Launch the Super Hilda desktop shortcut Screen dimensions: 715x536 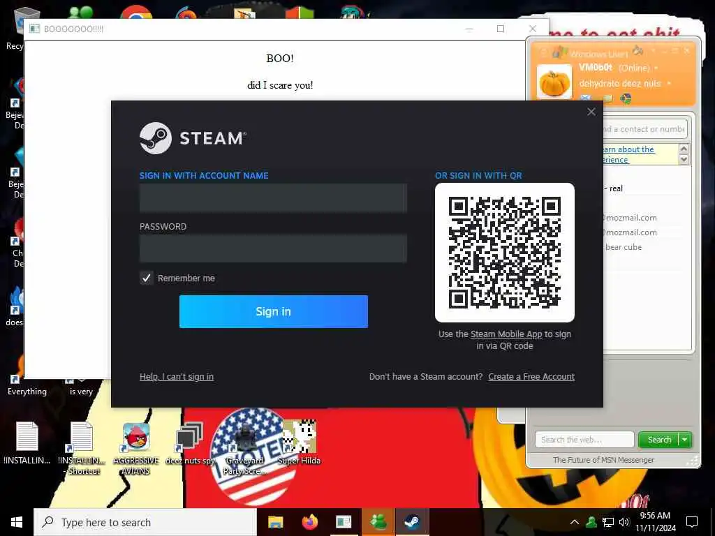click(299, 442)
